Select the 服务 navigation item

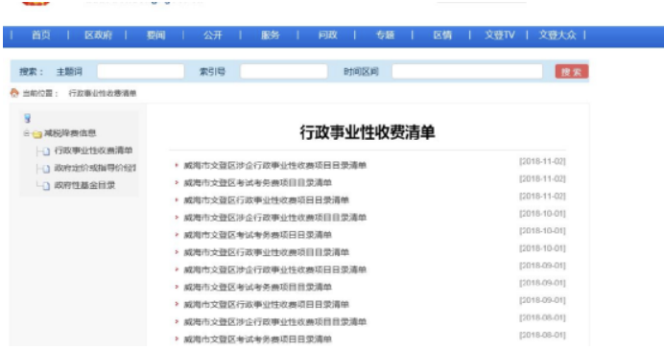[x=271, y=35]
